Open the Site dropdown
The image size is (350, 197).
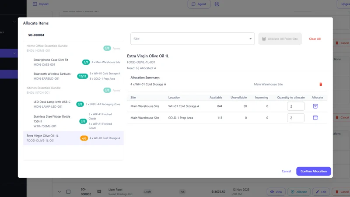(x=192, y=39)
